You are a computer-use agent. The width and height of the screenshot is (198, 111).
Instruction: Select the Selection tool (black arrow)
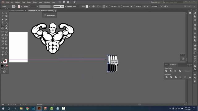coord(2,13)
